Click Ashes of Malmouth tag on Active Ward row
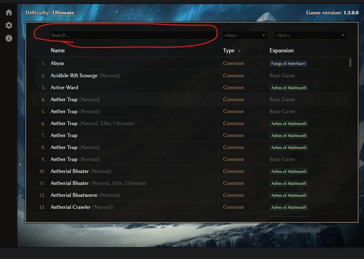364x259 pixels. (x=289, y=88)
